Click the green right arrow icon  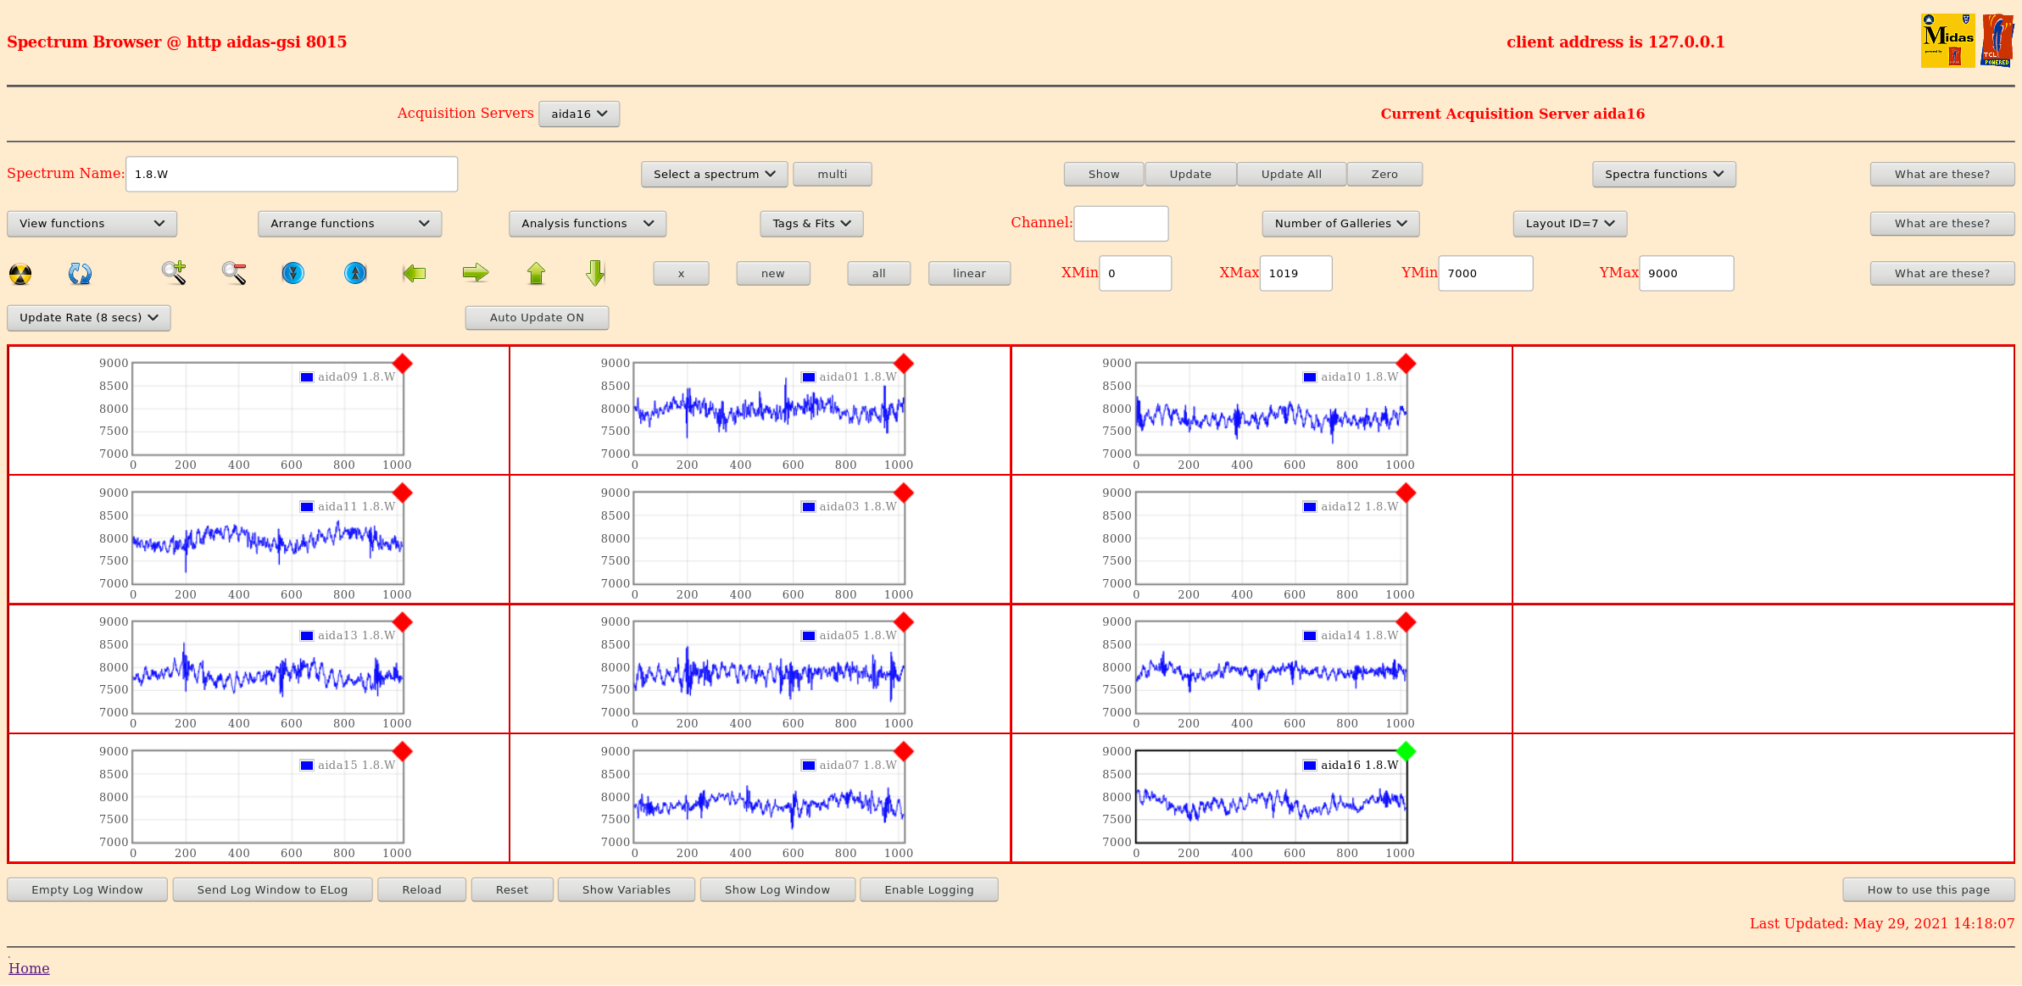(476, 273)
